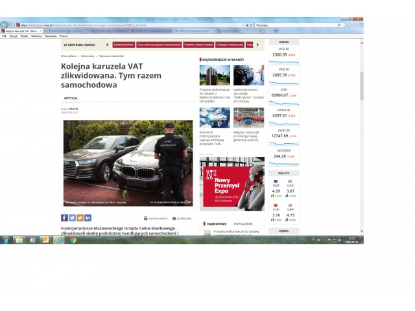Share article on Facebook
This screenshot has height=311, width=415.
click(x=64, y=218)
